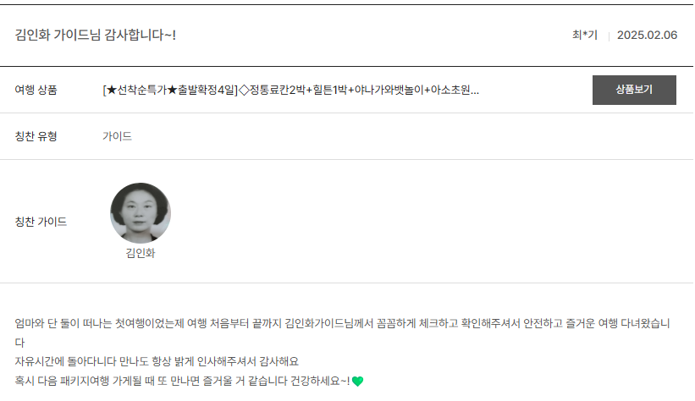695x401 pixels.
Task: Click the 가이드 praise type value
Action: pyautogui.click(x=117, y=136)
